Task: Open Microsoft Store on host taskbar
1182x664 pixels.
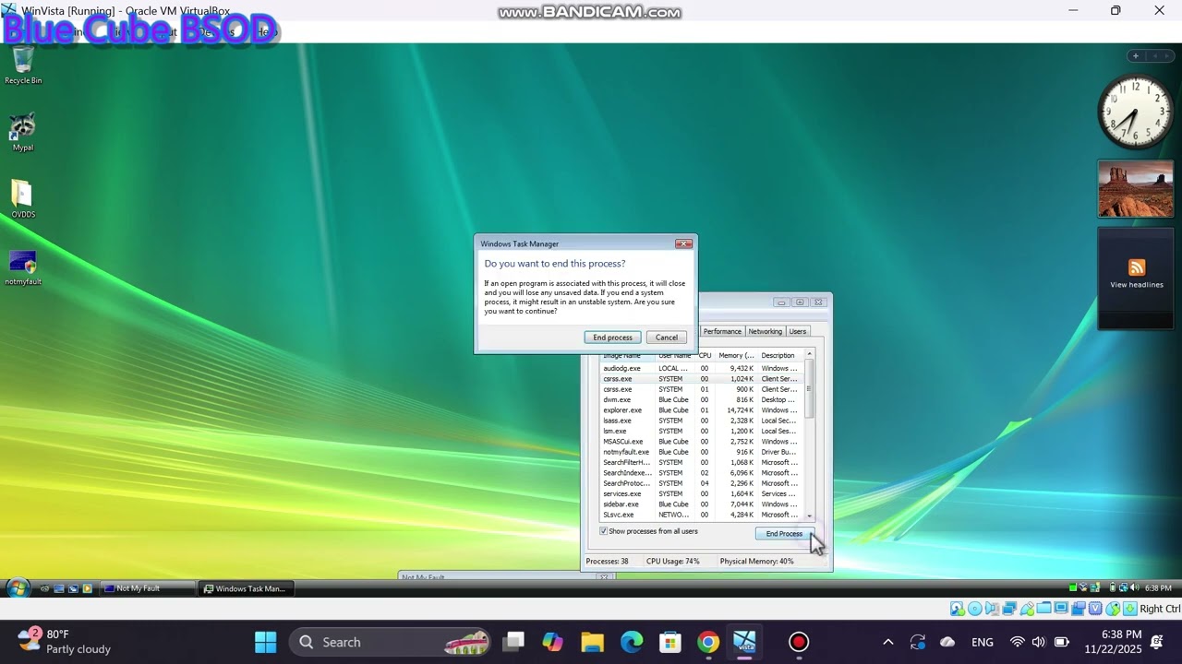Action: [670, 642]
